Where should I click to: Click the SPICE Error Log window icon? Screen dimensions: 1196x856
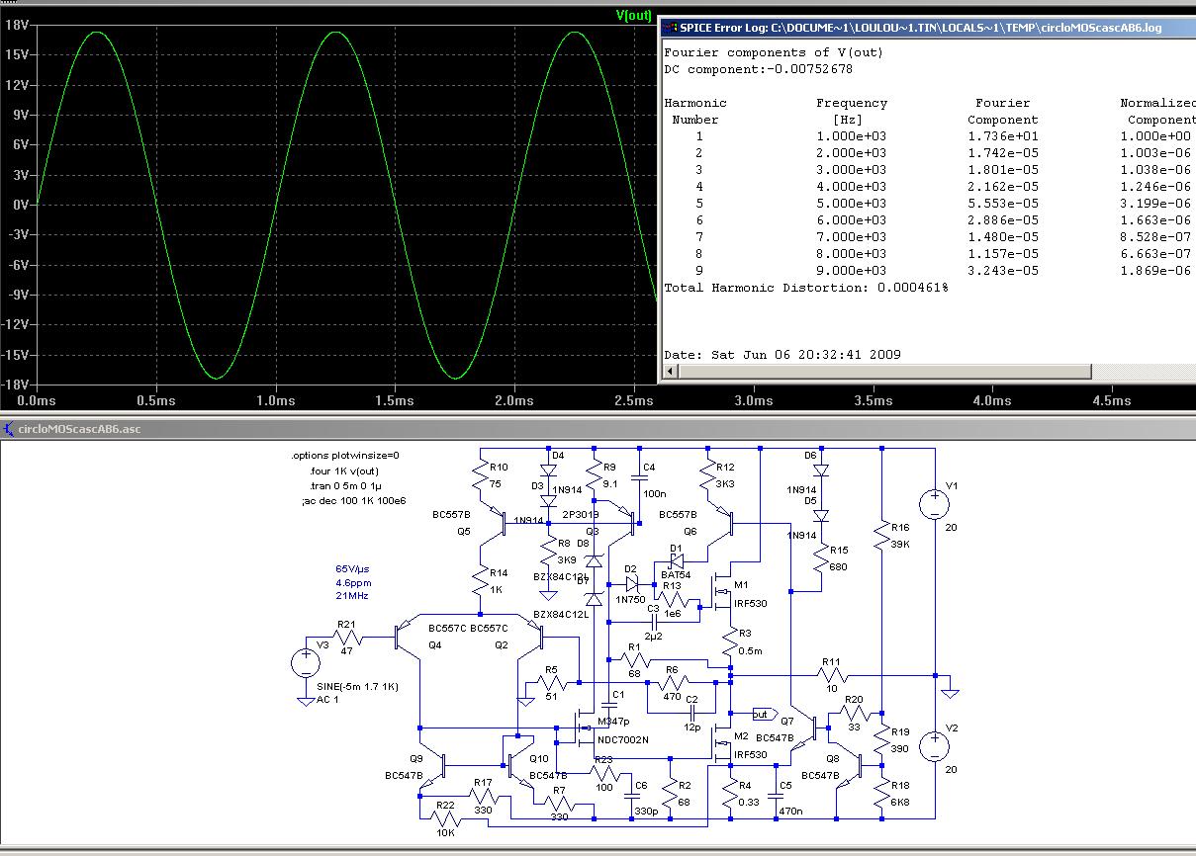click(x=669, y=28)
